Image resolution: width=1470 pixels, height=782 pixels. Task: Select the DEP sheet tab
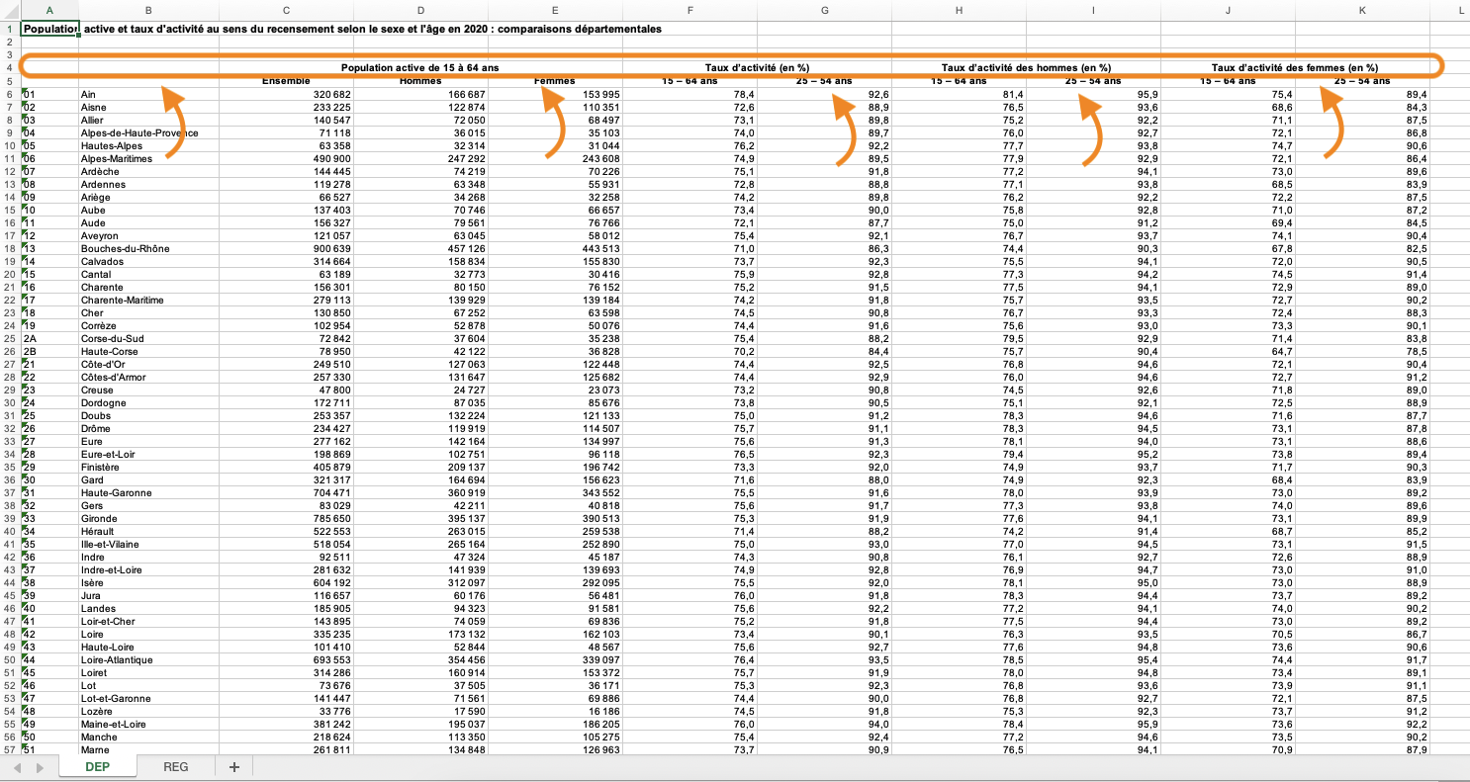point(97,767)
